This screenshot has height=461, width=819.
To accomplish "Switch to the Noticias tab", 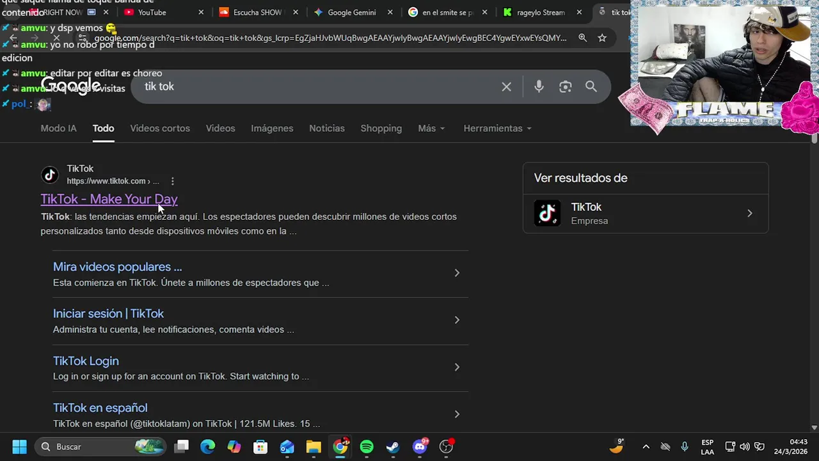I will tap(327, 128).
